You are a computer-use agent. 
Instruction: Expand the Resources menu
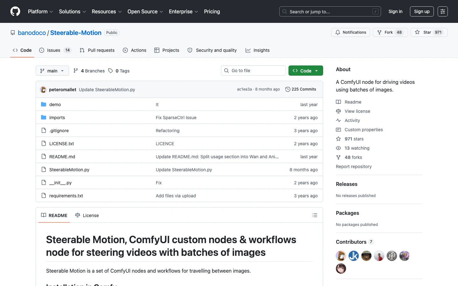[x=107, y=11]
